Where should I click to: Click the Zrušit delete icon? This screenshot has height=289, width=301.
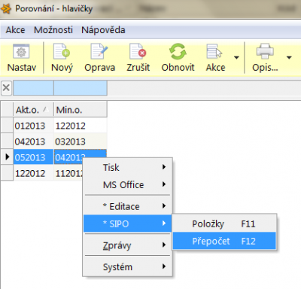click(138, 51)
